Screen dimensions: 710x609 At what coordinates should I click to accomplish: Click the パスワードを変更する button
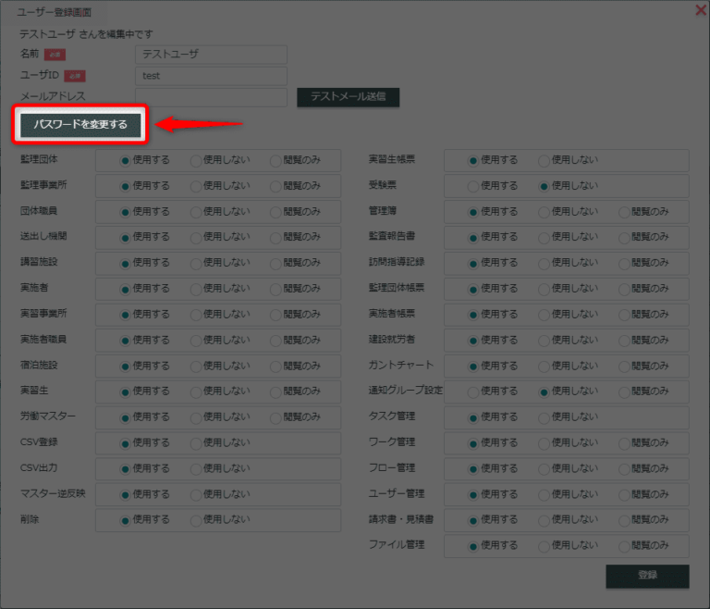coord(80,124)
